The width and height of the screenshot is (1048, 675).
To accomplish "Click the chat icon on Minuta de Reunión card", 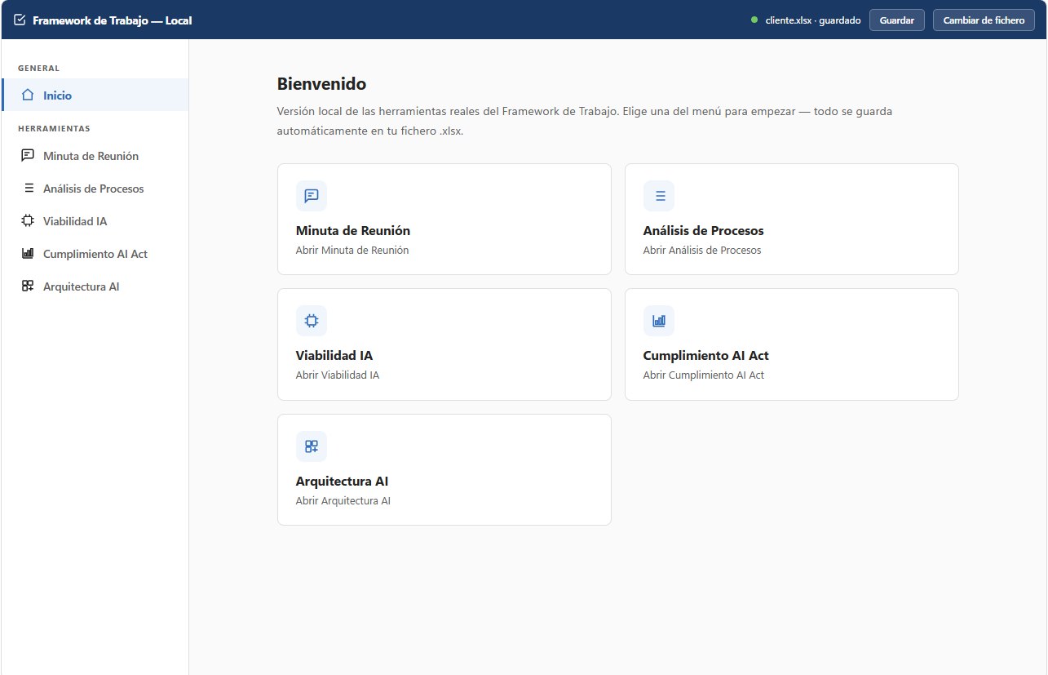I will pos(311,196).
